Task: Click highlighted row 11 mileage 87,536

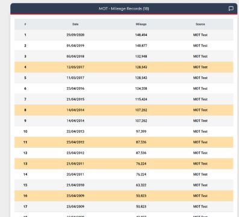Action: (141, 142)
